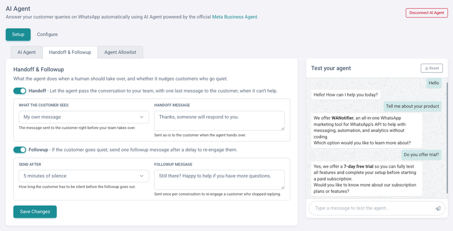Click the WANotifier description reply bubble

tap(367, 131)
